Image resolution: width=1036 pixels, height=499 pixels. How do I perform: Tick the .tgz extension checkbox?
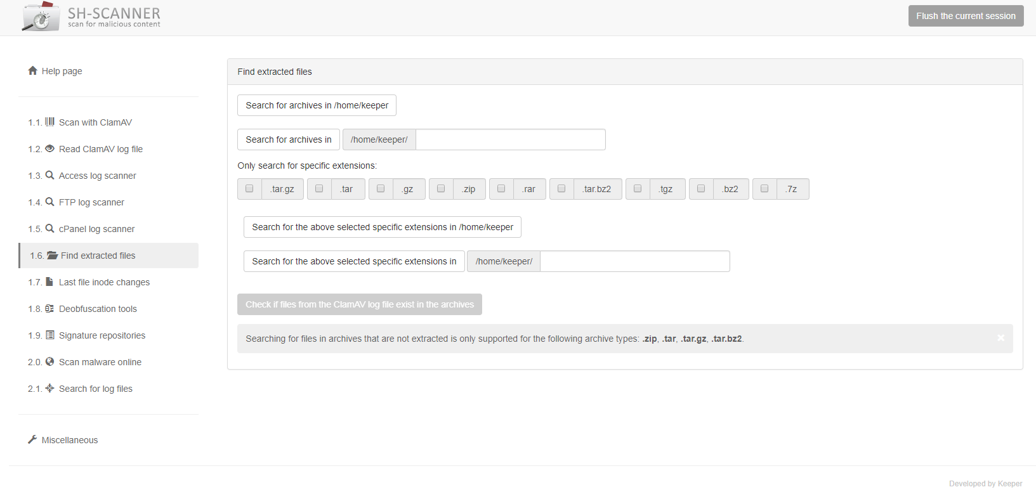pos(638,188)
